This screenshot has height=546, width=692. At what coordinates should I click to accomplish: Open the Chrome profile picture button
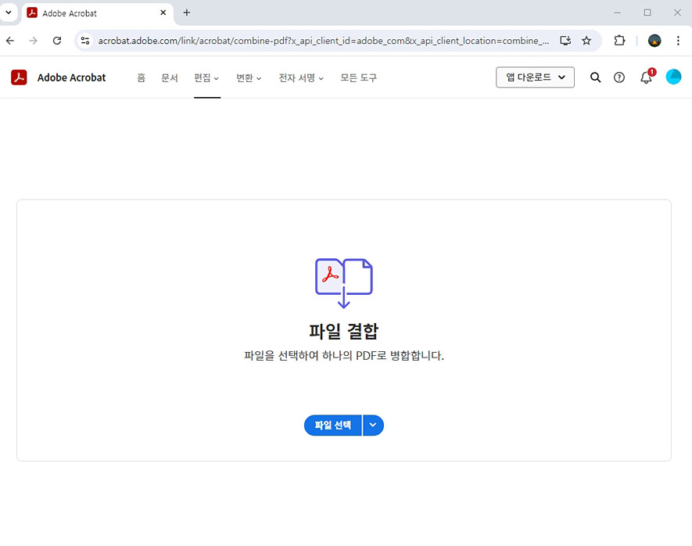(x=654, y=41)
